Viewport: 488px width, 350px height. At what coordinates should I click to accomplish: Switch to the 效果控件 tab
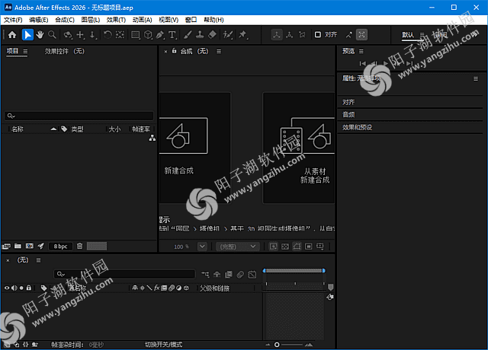click(64, 51)
